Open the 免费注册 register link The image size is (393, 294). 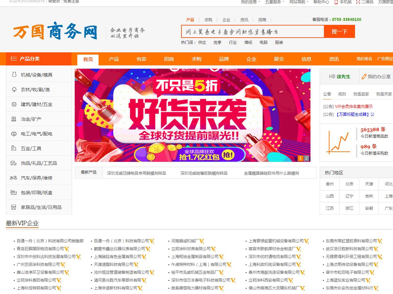(71, 2)
